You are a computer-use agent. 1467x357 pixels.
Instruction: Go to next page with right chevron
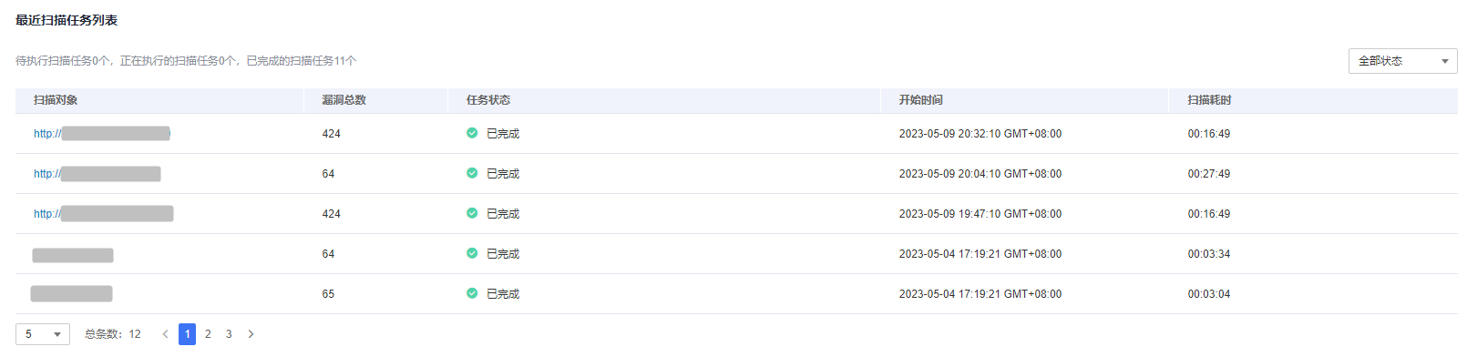(x=251, y=334)
